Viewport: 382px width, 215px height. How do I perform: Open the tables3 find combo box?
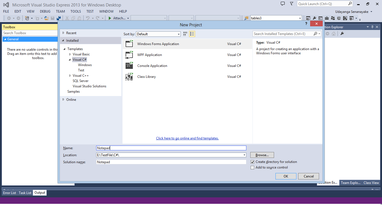click(x=276, y=18)
